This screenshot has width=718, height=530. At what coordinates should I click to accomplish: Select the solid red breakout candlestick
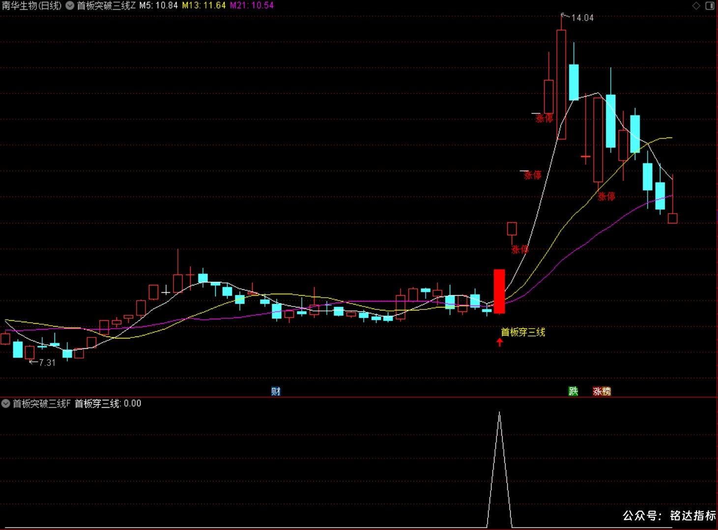coord(499,291)
